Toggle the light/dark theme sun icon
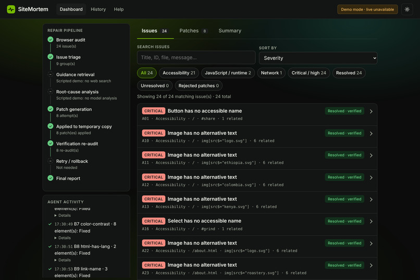Image resolution: width=420 pixels, height=280 pixels. tap(407, 9)
